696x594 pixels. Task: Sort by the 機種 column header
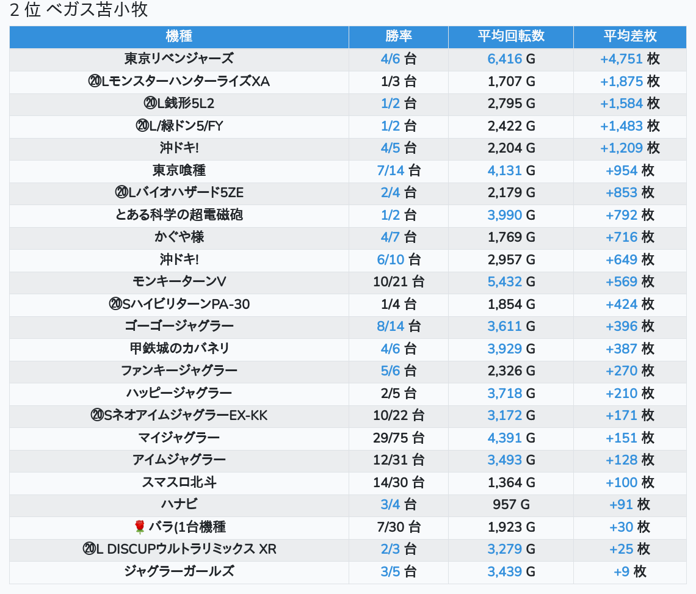pyautogui.click(x=179, y=37)
